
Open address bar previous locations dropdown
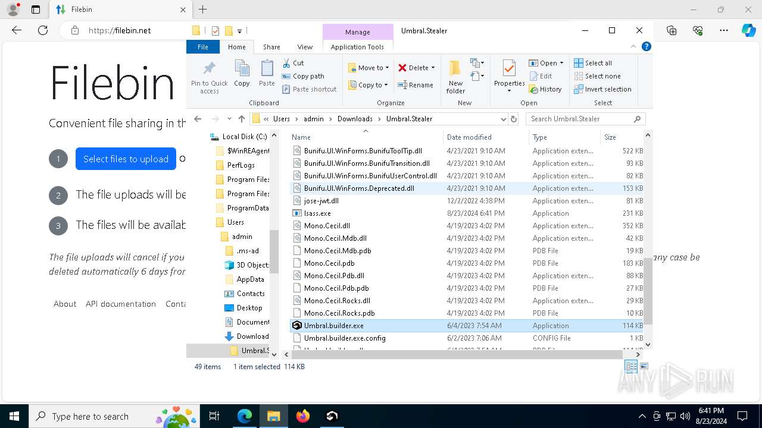pos(504,119)
